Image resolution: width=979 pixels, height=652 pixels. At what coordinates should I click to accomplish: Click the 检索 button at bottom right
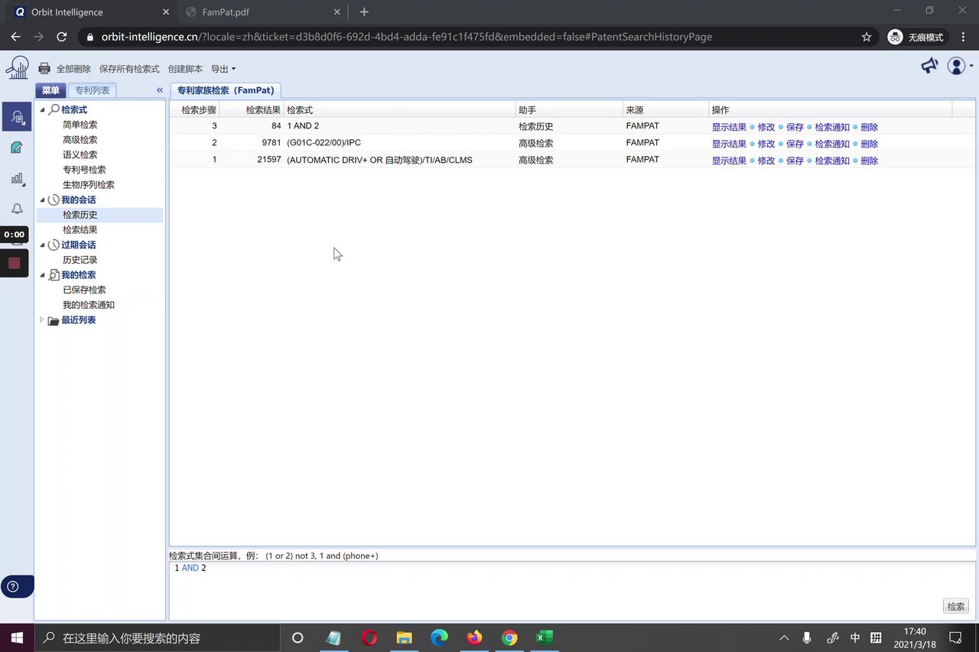click(956, 606)
